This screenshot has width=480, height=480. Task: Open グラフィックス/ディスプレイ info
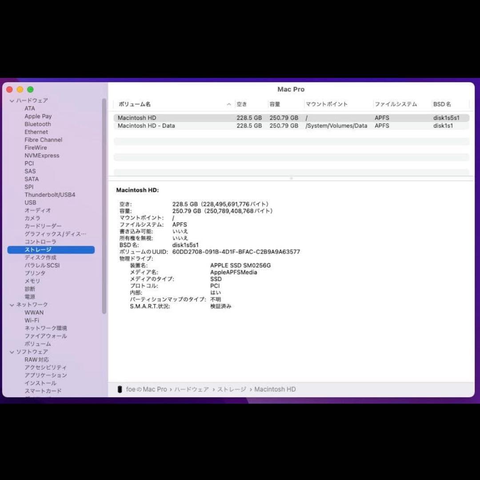pyautogui.click(x=55, y=234)
